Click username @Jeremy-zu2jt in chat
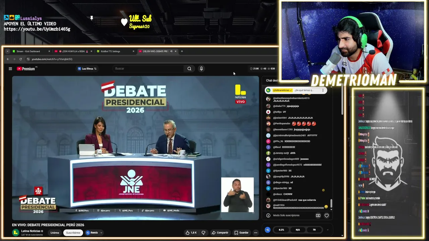The image size is (429, 241). coord(281,153)
